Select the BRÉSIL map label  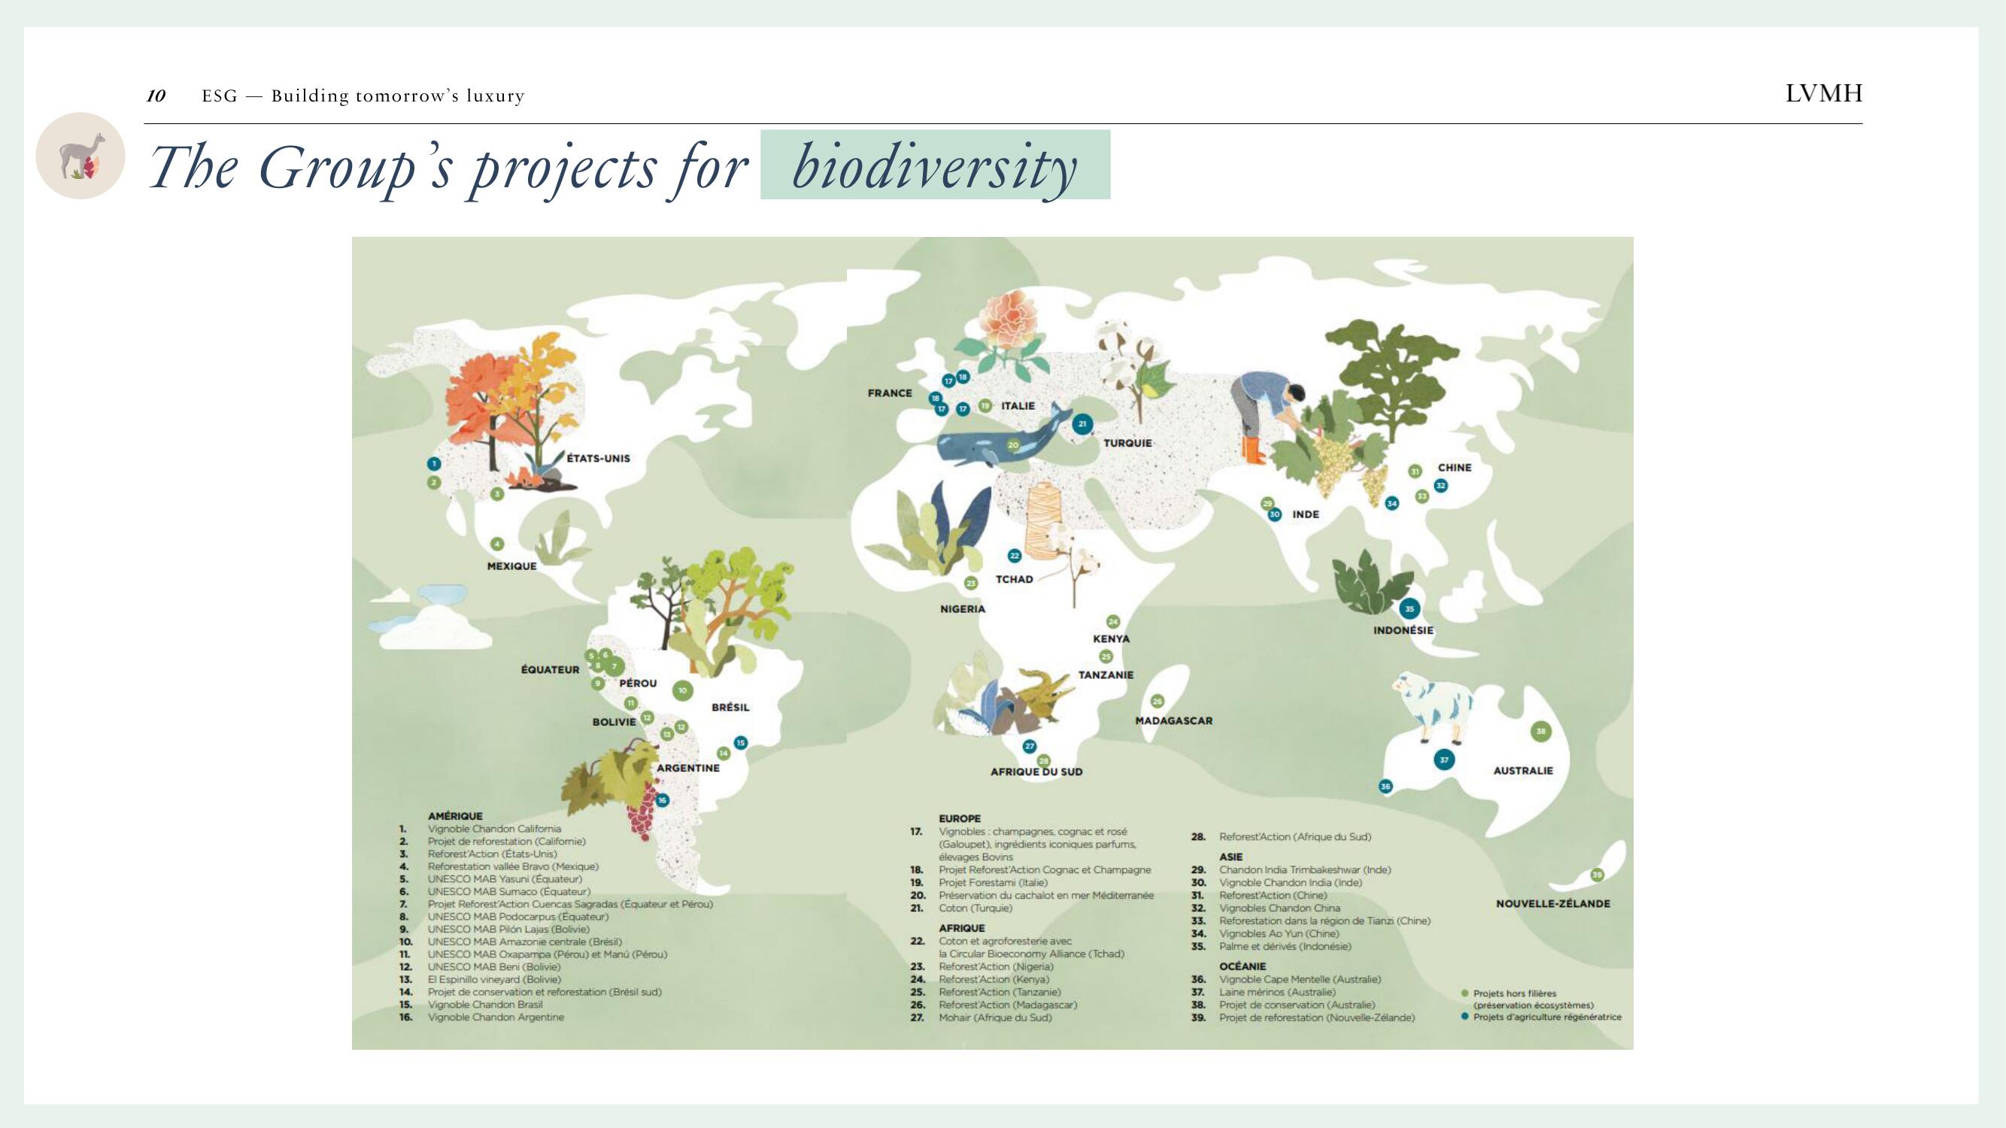tap(730, 708)
